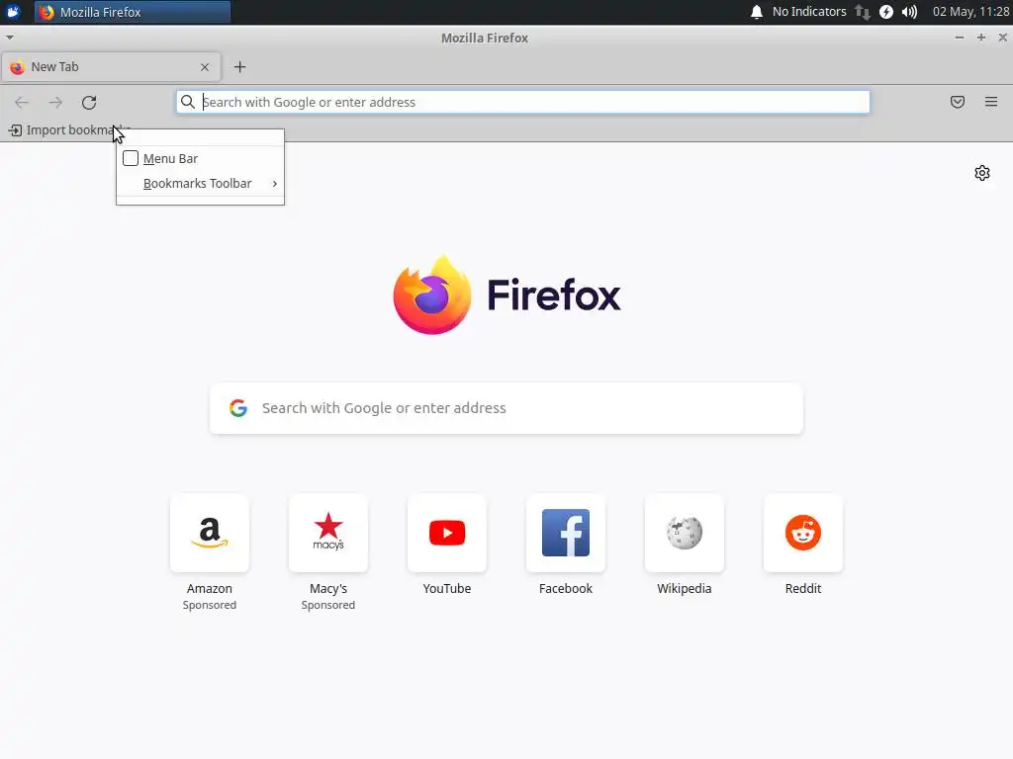Close the New Tab tab
This screenshot has height=759, width=1013.
205,67
